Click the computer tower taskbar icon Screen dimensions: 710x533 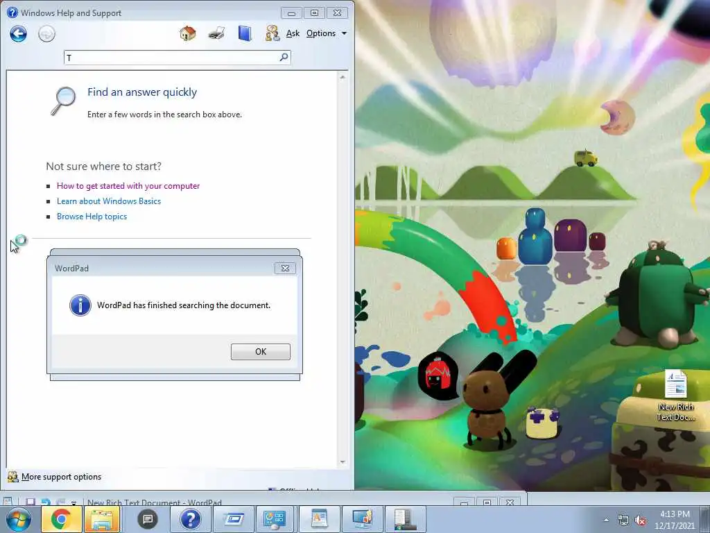click(x=404, y=519)
